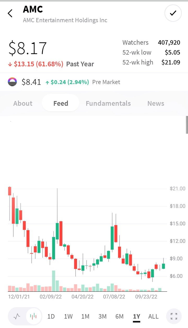
Task: Select the 1W time range
Action: pos(68,317)
